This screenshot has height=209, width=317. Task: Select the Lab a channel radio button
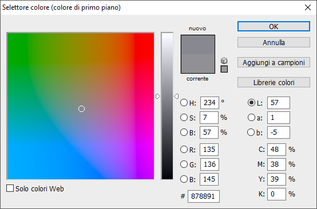point(251,118)
